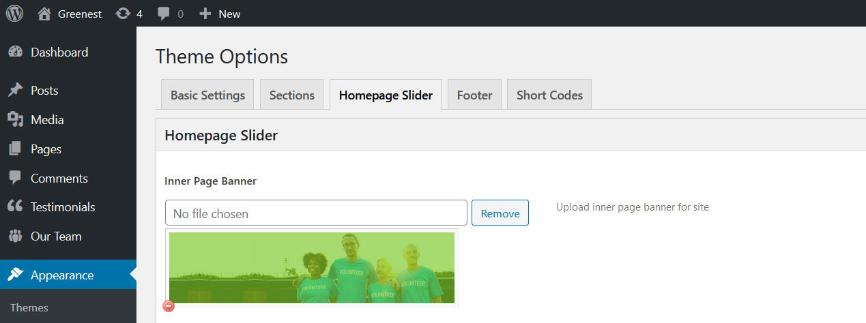This screenshot has height=323, width=866.
Task: Click the Remove button
Action: (x=500, y=213)
